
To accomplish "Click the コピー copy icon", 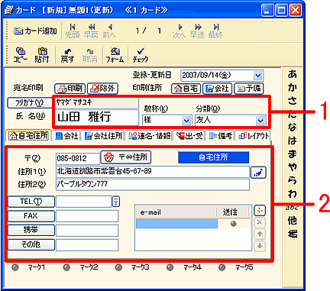I will (x=21, y=55).
